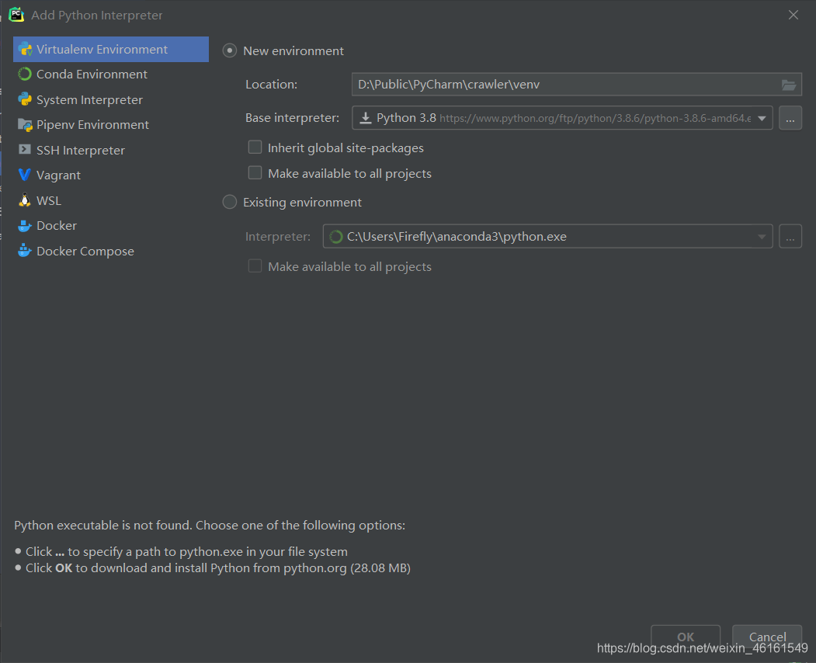This screenshot has height=663, width=816.
Task: Close the Add Python Interpreter dialog
Action: point(793,15)
